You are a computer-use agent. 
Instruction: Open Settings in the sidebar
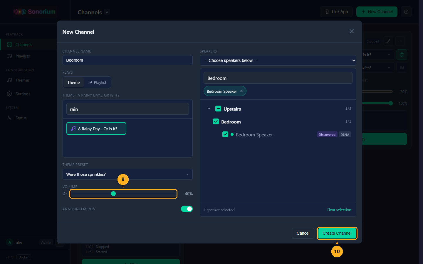pyautogui.click(x=28, y=94)
